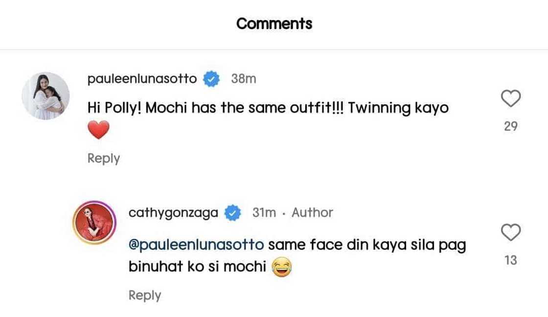The height and width of the screenshot is (317, 548).
Task: Click the 31m timestamp on the reply
Action: 264,213
